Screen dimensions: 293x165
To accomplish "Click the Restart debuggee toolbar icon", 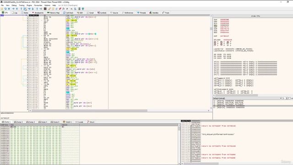I will (5, 9).
